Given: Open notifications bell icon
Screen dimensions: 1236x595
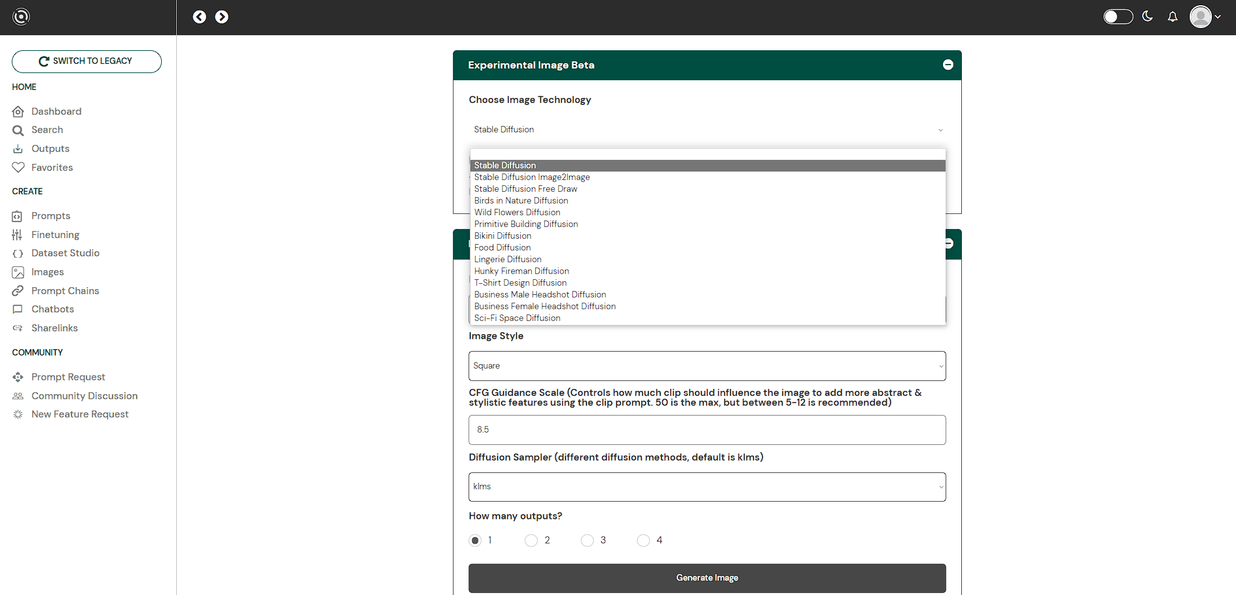Looking at the screenshot, I should click(x=1173, y=17).
